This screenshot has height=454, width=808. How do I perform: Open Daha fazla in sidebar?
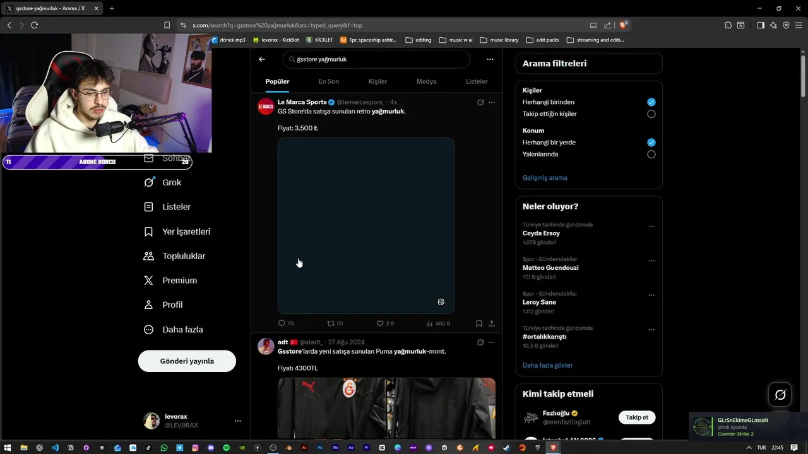click(174, 329)
